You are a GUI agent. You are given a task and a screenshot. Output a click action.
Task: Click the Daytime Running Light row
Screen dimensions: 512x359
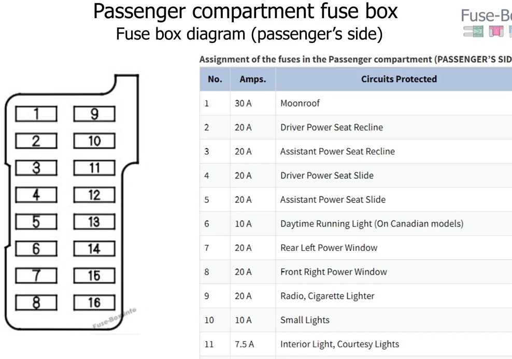pos(356,224)
